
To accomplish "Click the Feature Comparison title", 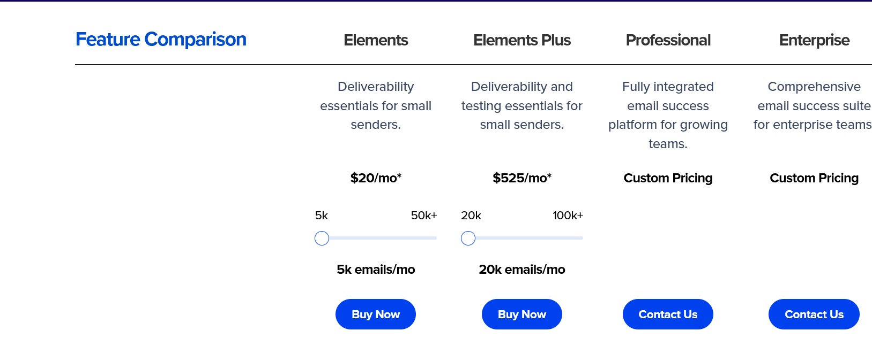I will (x=161, y=40).
